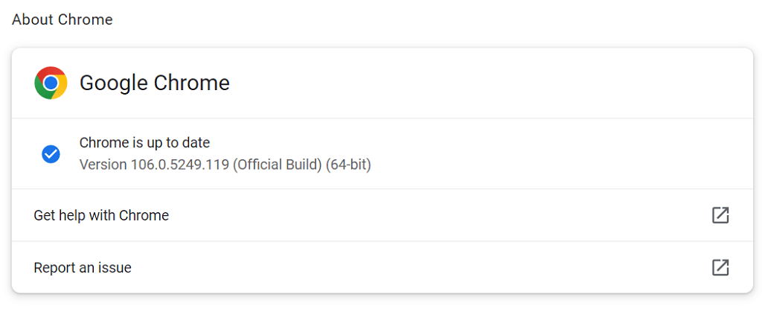Click the (64-bit) architecture label
Viewport: 762px width, 309px height.
[x=348, y=164]
